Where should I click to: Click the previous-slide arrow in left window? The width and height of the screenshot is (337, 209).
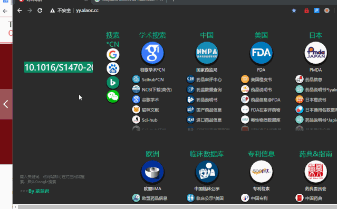pyautogui.click(x=6, y=104)
